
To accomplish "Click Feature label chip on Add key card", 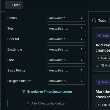I will point(103,58).
